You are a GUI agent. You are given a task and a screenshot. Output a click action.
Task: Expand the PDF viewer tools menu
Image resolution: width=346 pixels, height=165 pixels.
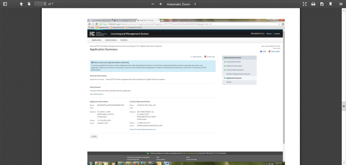click(341, 4)
